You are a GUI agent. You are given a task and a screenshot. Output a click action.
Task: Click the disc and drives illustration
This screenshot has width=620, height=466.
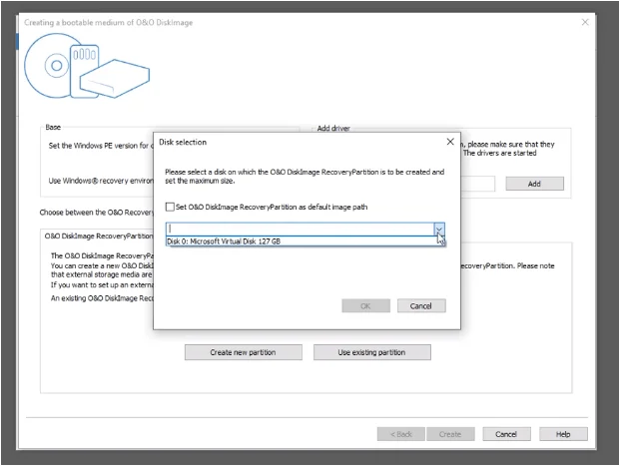(87, 66)
